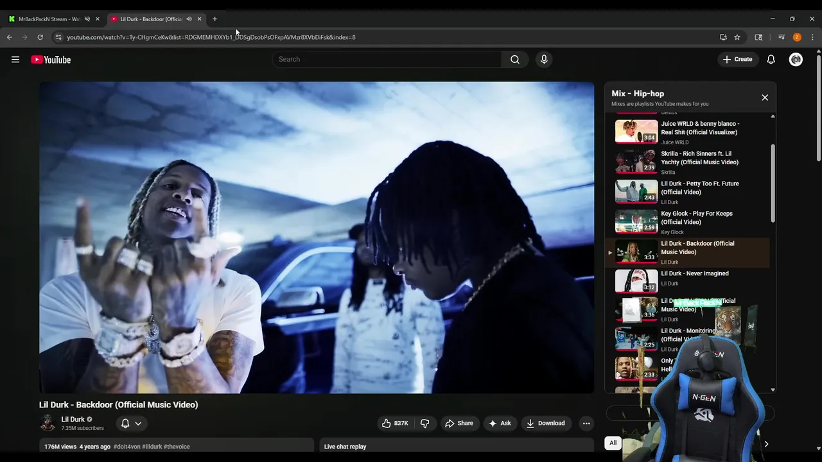Play Lil Durk - Petty Too from playlist

(x=687, y=192)
